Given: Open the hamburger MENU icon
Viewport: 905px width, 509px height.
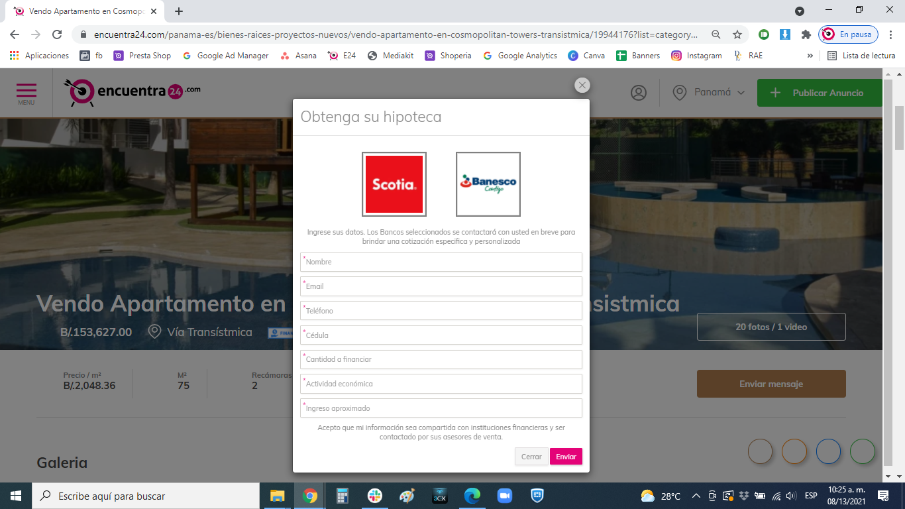Looking at the screenshot, I should (x=27, y=93).
